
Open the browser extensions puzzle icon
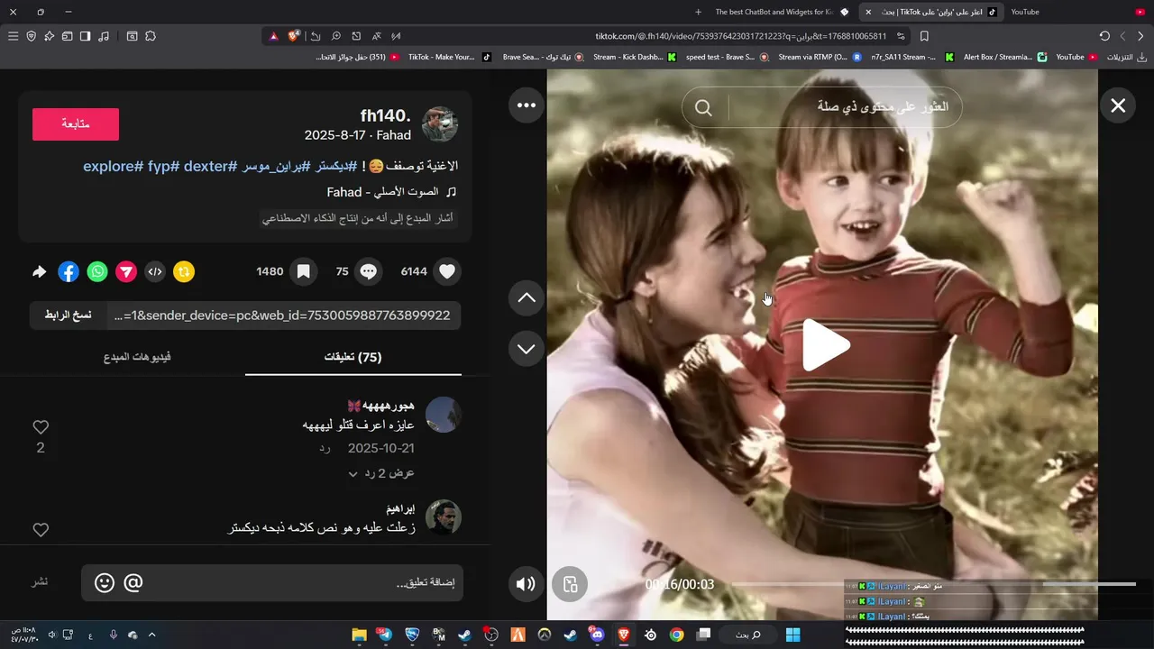click(x=151, y=36)
